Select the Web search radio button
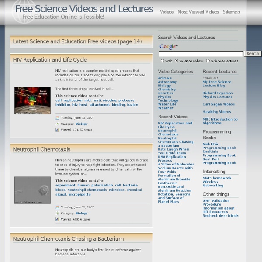 [162, 61]
